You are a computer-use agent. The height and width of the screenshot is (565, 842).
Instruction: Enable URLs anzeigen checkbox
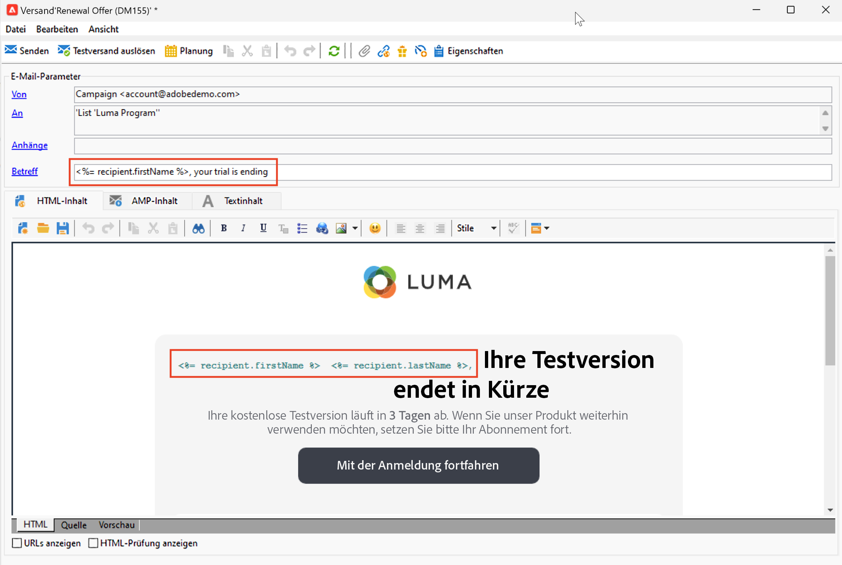17,543
